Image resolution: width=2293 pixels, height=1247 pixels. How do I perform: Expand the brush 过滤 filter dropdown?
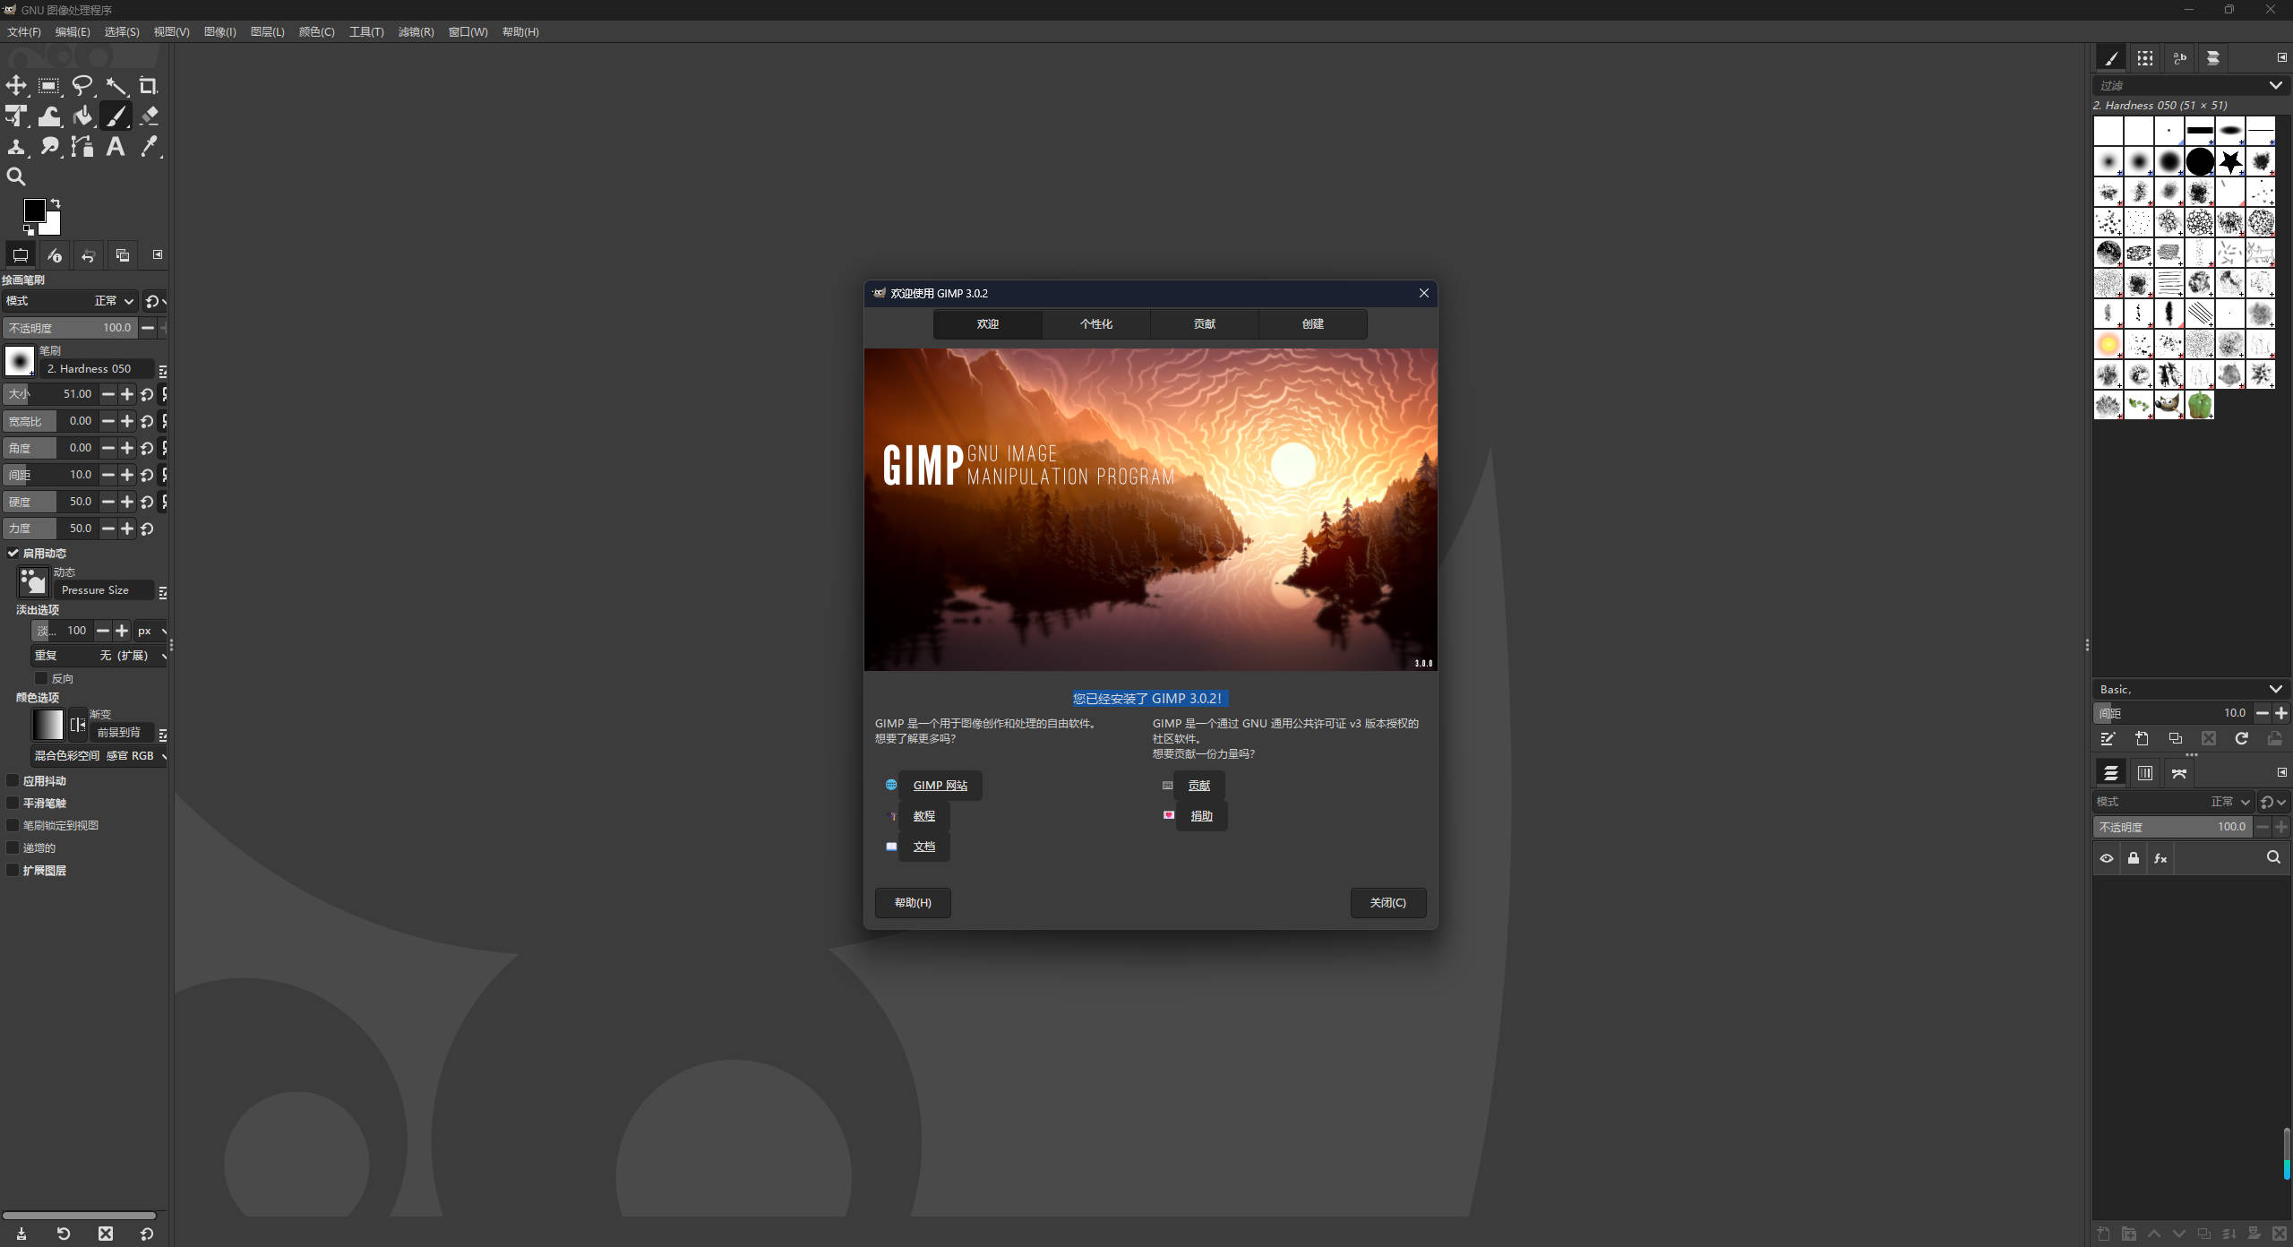point(2275,85)
